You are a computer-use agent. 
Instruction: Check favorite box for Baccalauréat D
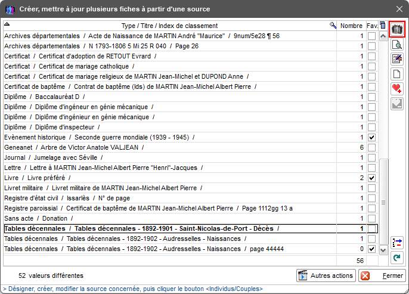(x=371, y=97)
